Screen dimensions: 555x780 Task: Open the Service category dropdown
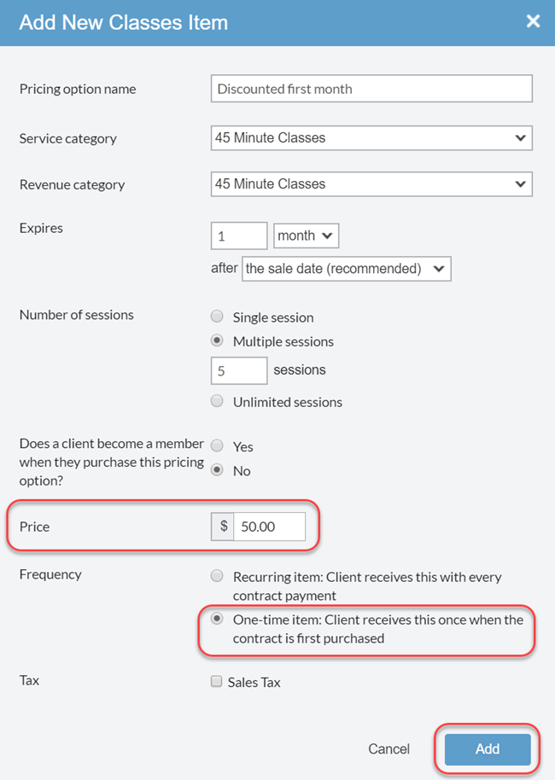(371, 137)
